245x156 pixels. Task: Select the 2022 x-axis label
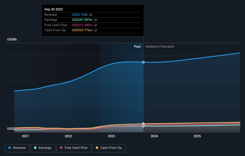tap(68, 136)
